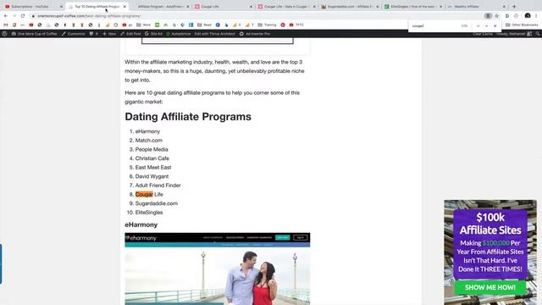Switch to the EliteSingles browser tab

tap(413, 7)
